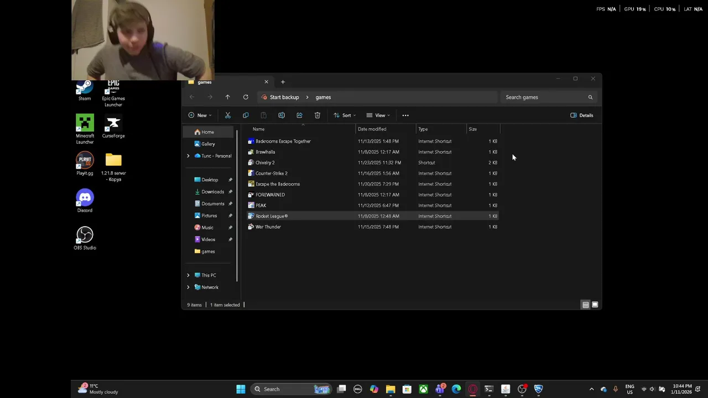Sort by Name column header
708x398 pixels.
point(258,129)
